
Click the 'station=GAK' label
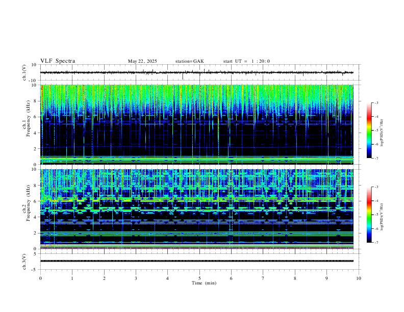189,61
